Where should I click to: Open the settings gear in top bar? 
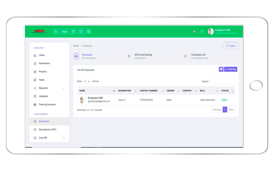88,31
